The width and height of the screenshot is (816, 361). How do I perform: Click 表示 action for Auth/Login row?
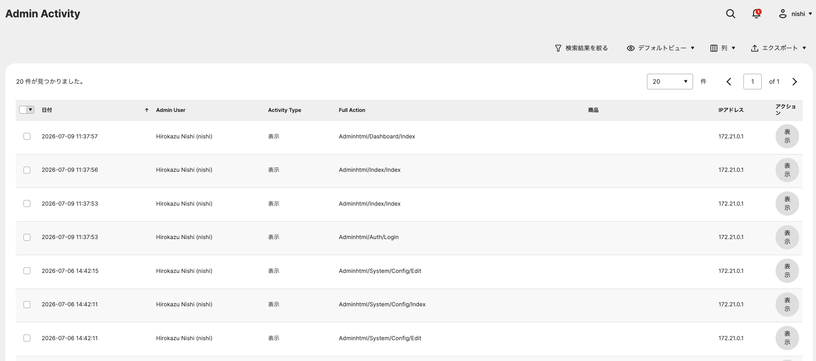coord(787,237)
